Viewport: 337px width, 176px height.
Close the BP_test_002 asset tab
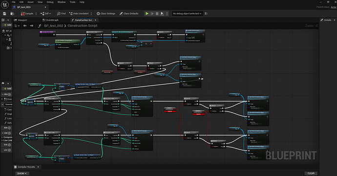click(x=45, y=7)
